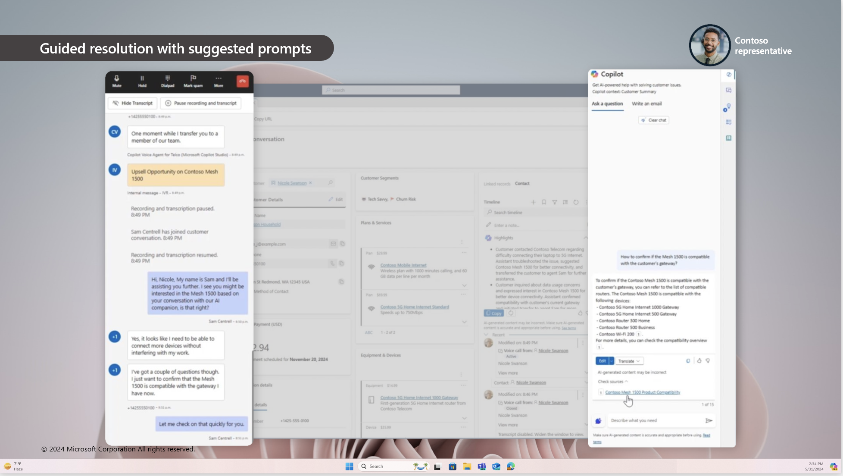
Task: Expand the 1000 Gateway equipment details
Action: 464,418
